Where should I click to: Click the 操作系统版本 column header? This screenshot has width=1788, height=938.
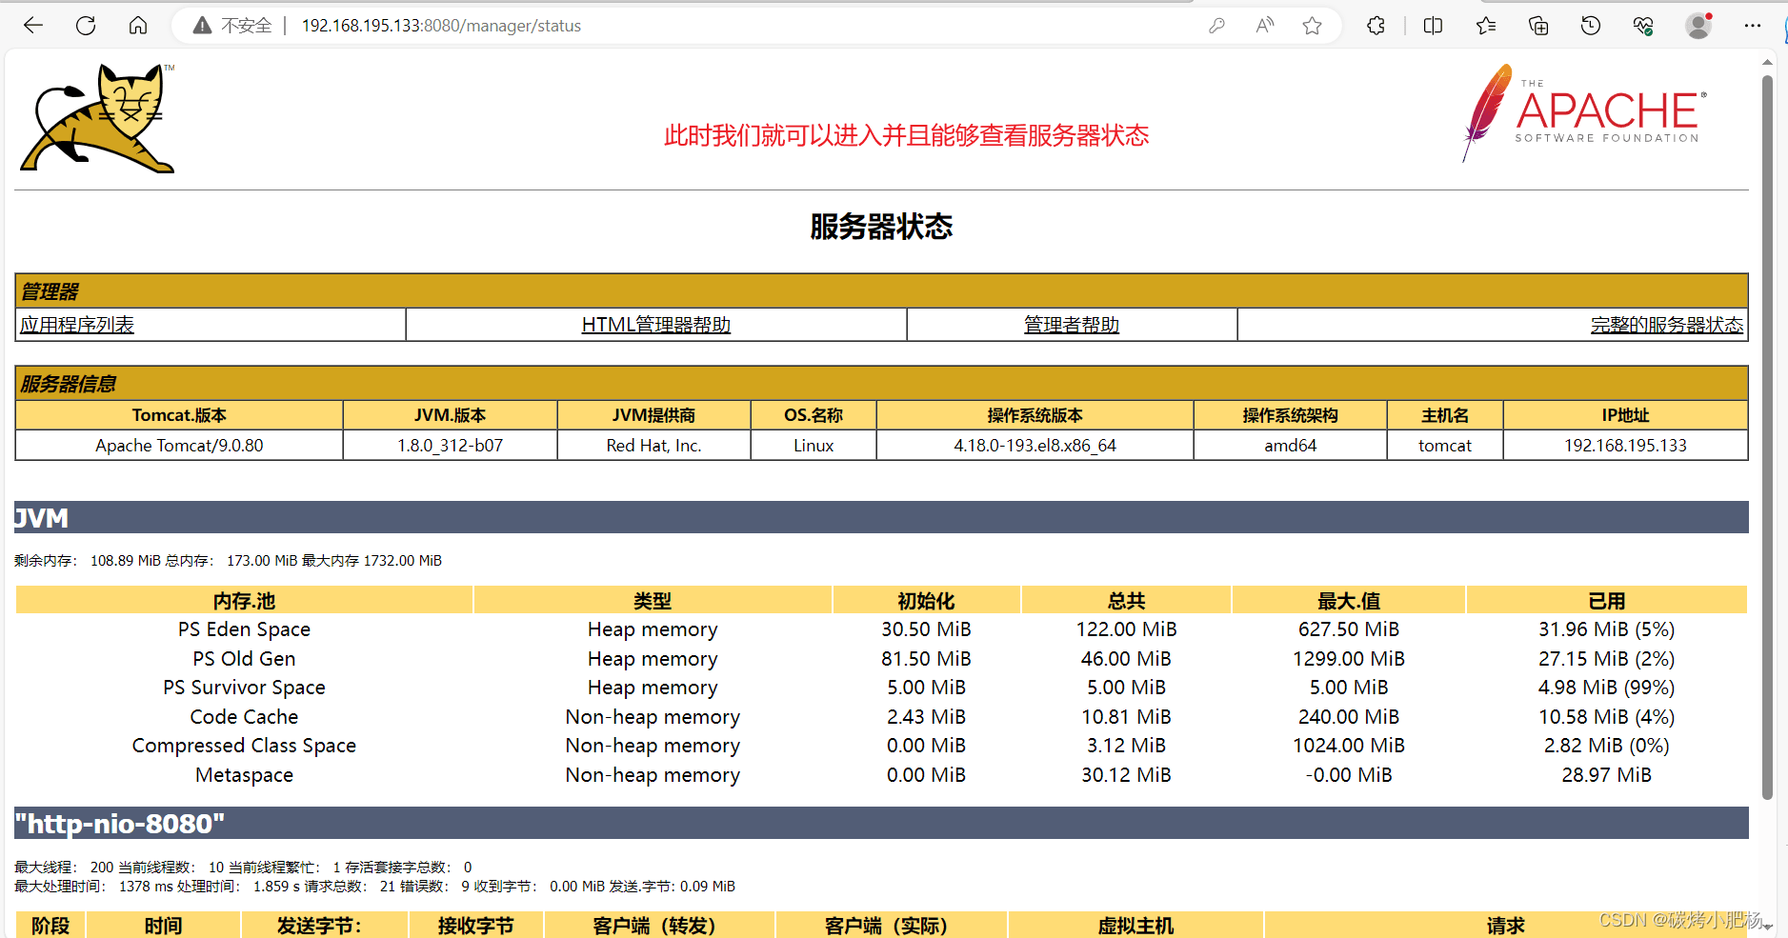pos(1035,415)
